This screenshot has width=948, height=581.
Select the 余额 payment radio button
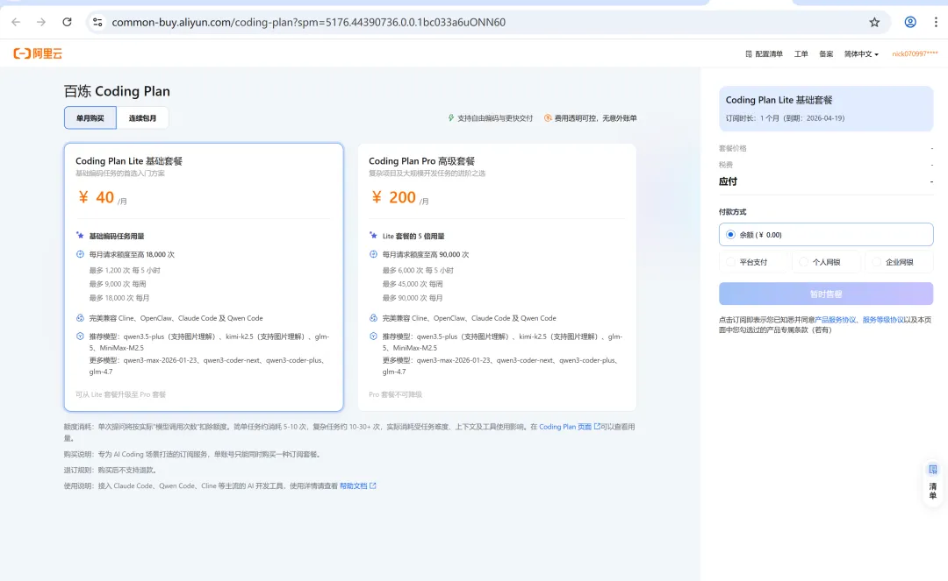730,235
